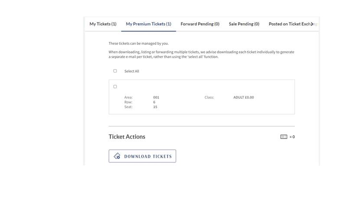The width and height of the screenshot is (359, 200).
Task: Open the My Tickets (1) tab
Action: (103, 24)
